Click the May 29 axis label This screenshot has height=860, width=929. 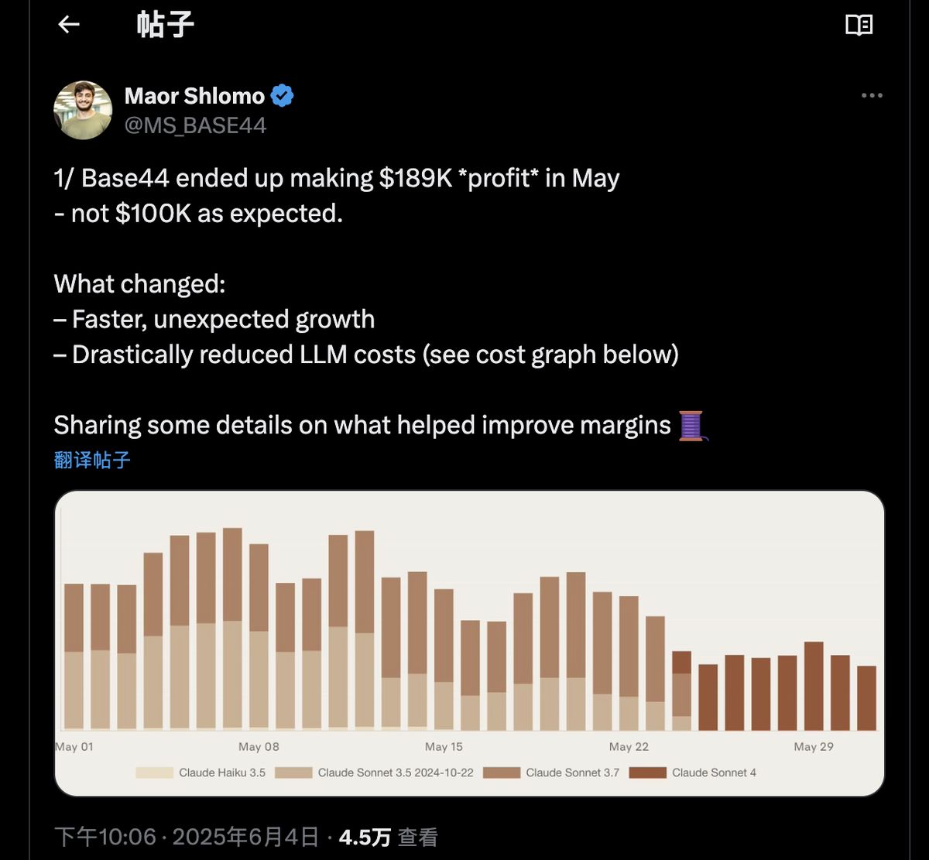point(813,746)
